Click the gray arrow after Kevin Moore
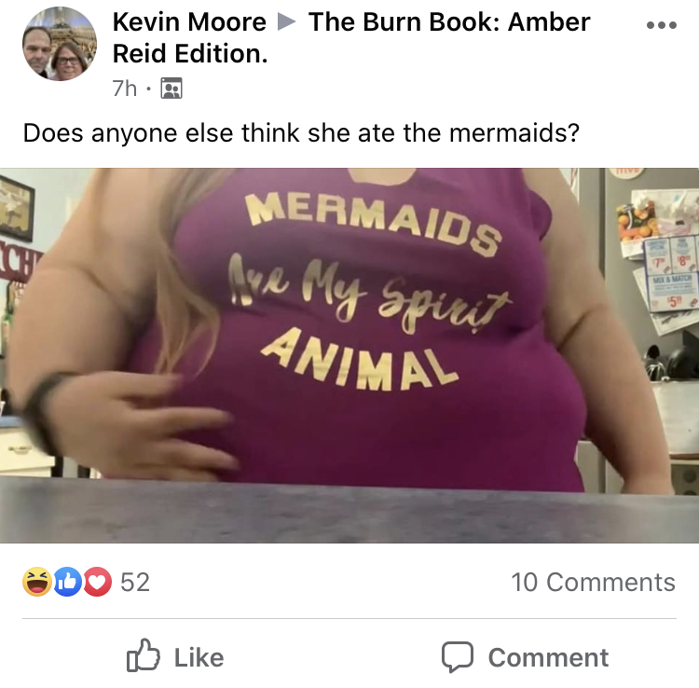The image size is (699, 688). (287, 21)
